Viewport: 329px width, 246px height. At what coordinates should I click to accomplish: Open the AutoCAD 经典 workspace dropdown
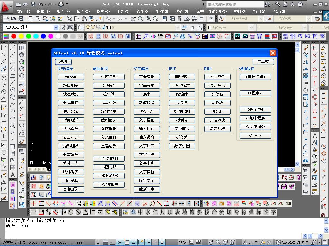click(56, 28)
